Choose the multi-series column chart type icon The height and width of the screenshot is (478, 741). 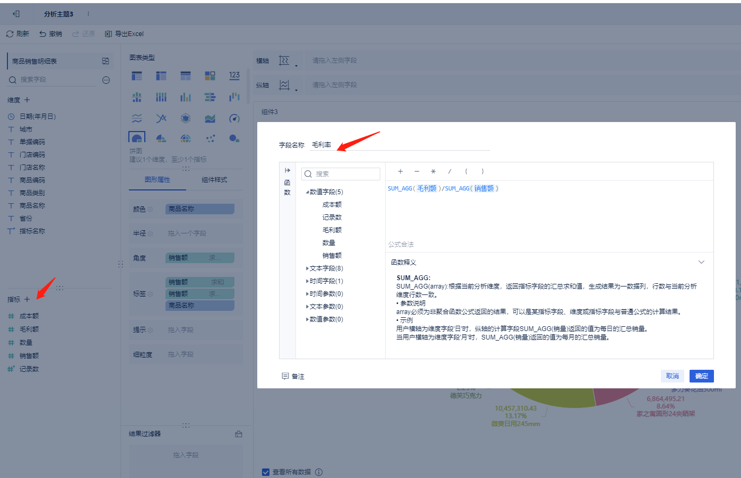pos(186,97)
